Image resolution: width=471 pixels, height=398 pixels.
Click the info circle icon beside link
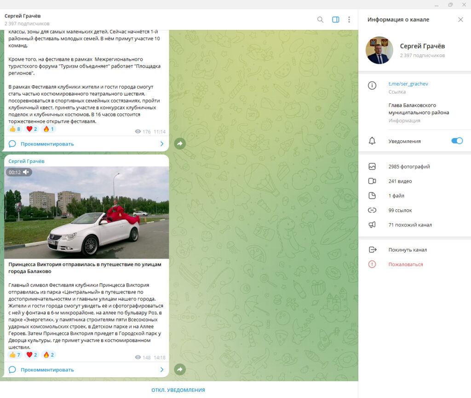pos(372,86)
